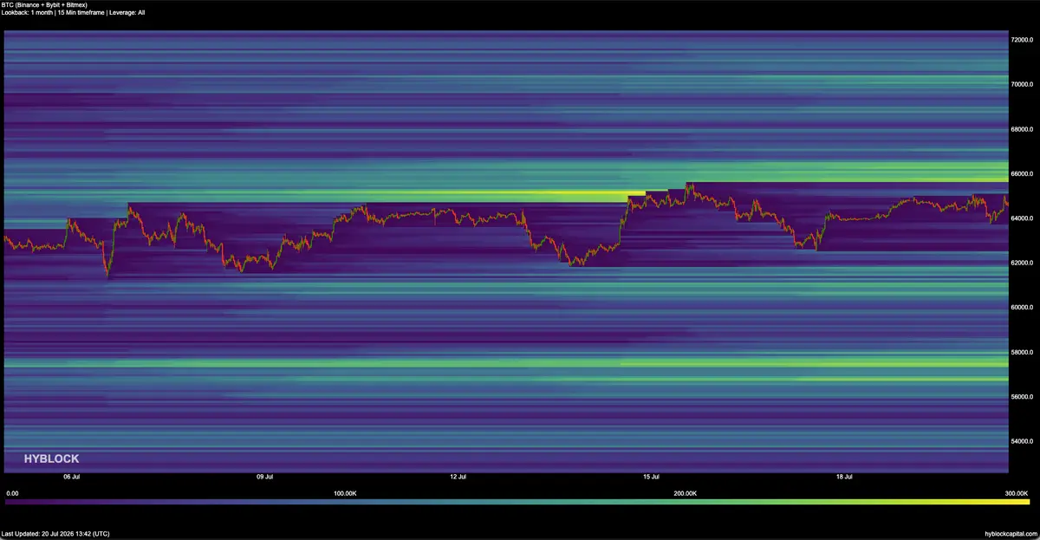Image resolution: width=1040 pixels, height=540 pixels.
Task: Click the Last Updated timestamp text
Action: pyautogui.click(x=55, y=534)
